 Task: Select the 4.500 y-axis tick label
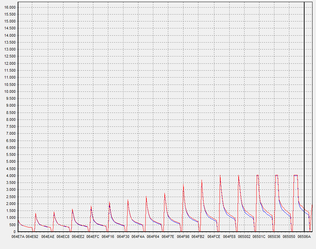11,169
